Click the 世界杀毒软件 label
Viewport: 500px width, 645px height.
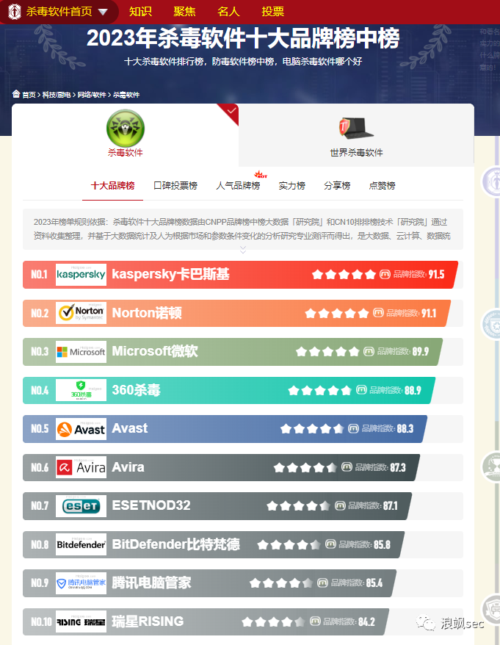(356, 153)
